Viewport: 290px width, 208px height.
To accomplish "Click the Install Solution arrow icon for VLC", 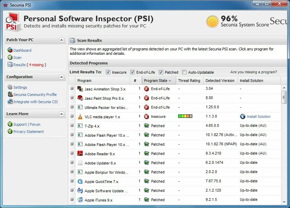I will [242, 117].
